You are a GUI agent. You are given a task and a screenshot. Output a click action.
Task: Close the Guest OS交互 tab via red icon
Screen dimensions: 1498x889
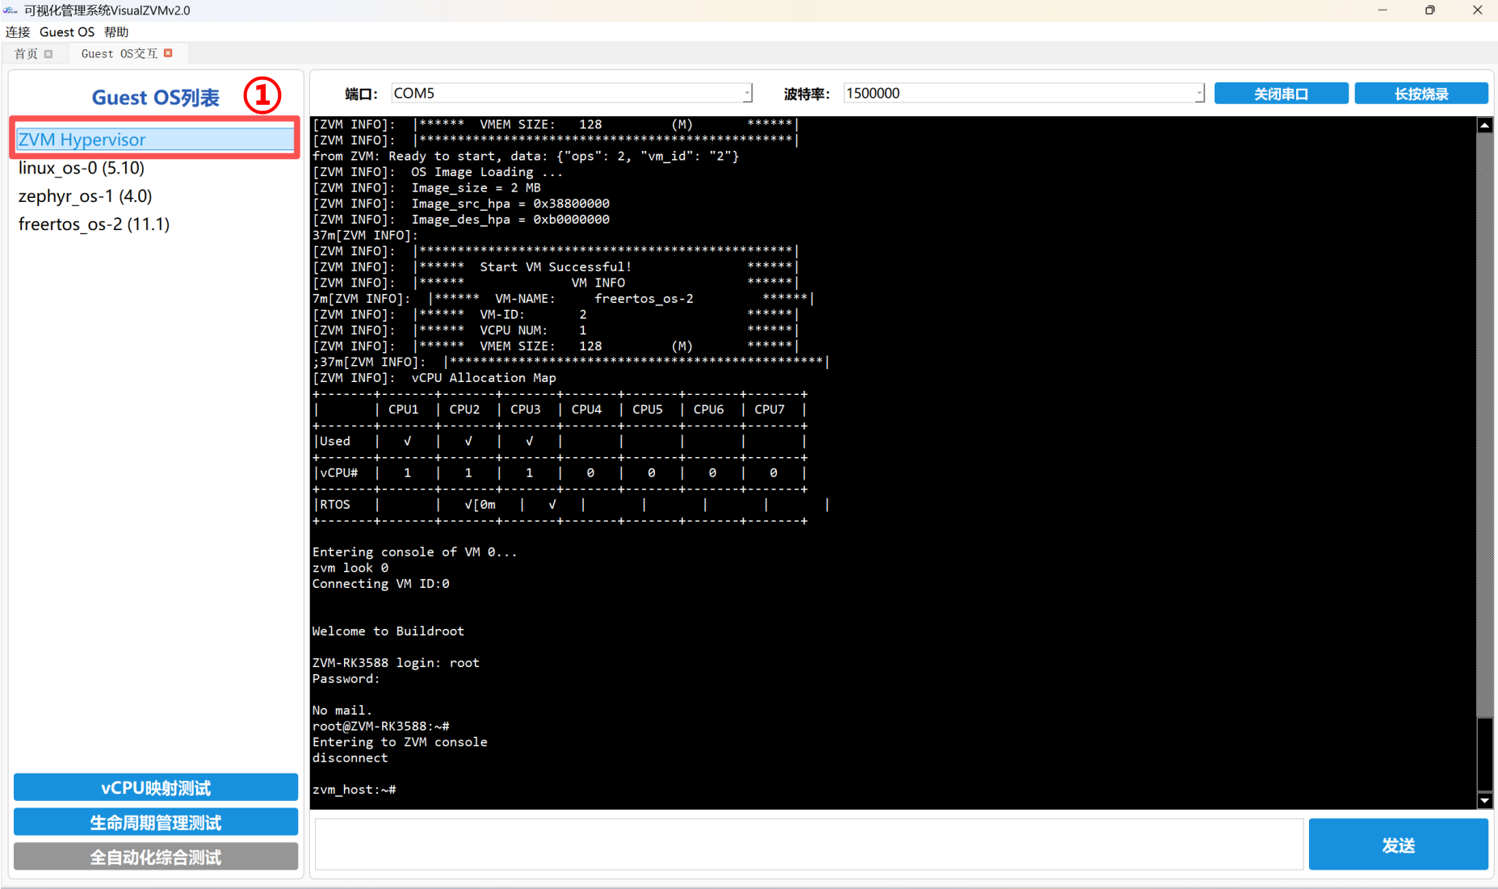point(168,53)
